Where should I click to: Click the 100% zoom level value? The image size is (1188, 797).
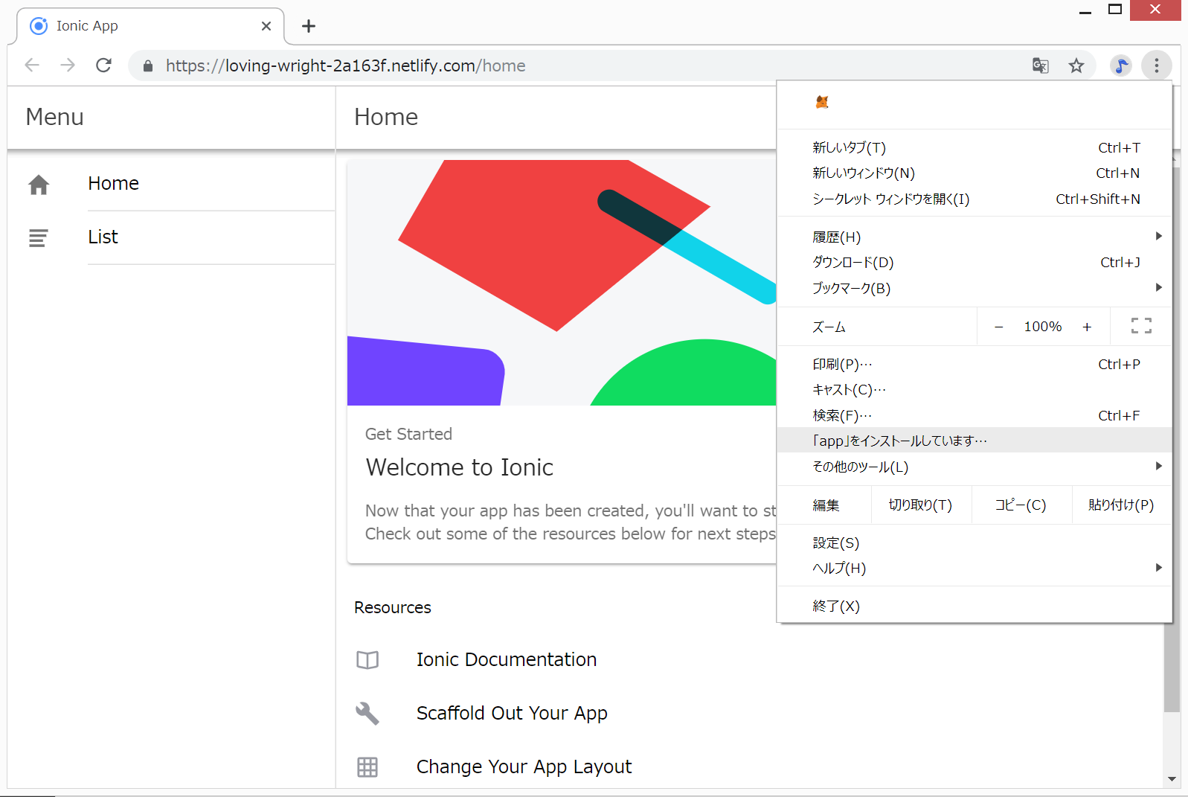1043,327
